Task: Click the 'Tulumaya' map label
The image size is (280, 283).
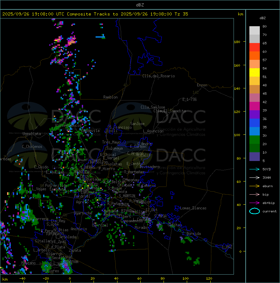Action: coord(115,148)
